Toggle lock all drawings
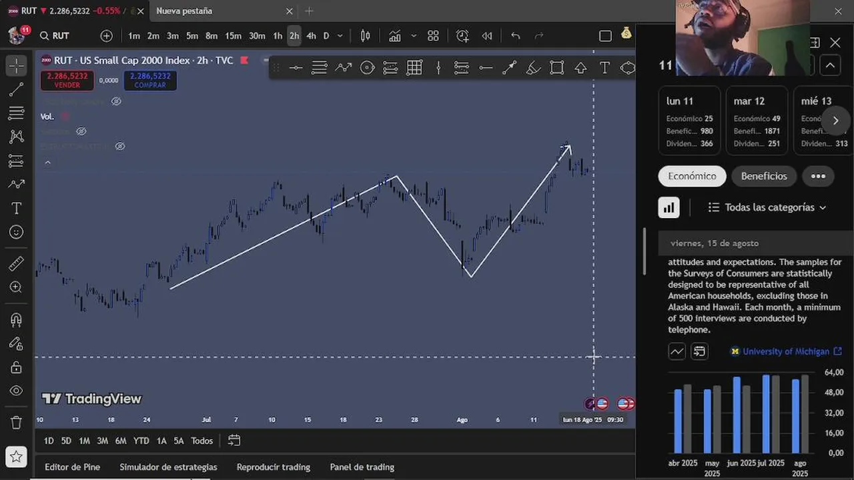The width and height of the screenshot is (854, 480). click(x=17, y=367)
